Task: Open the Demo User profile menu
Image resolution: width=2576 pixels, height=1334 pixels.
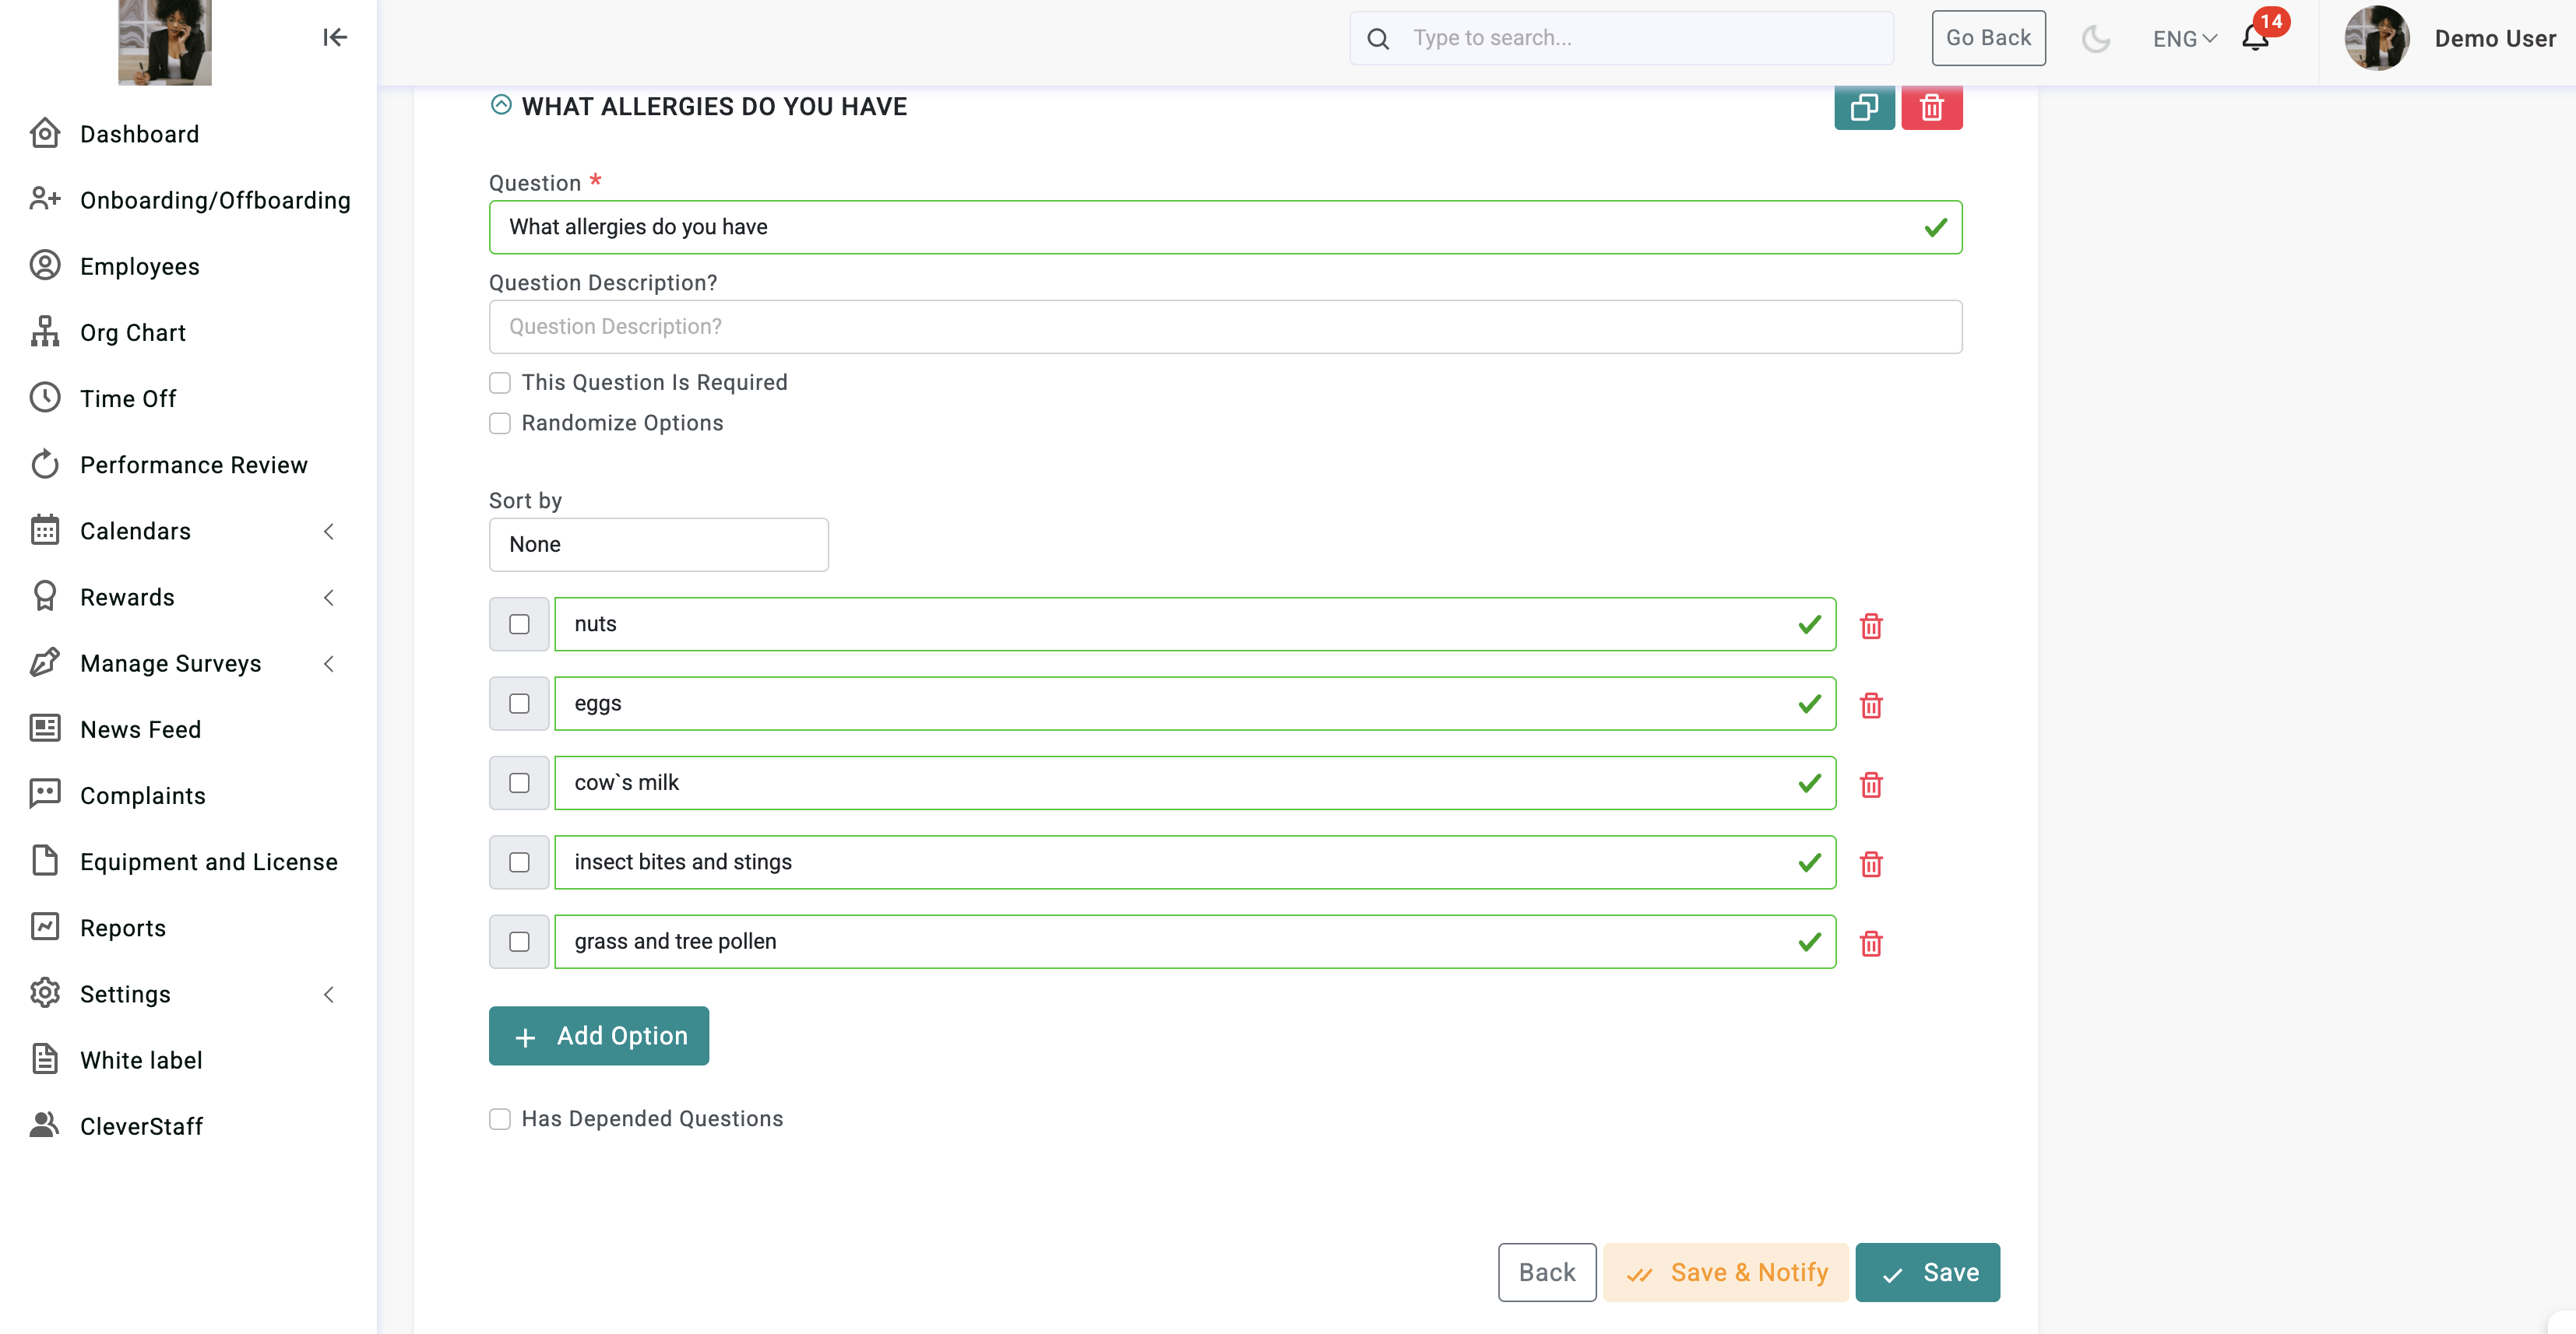Action: (2449, 38)
